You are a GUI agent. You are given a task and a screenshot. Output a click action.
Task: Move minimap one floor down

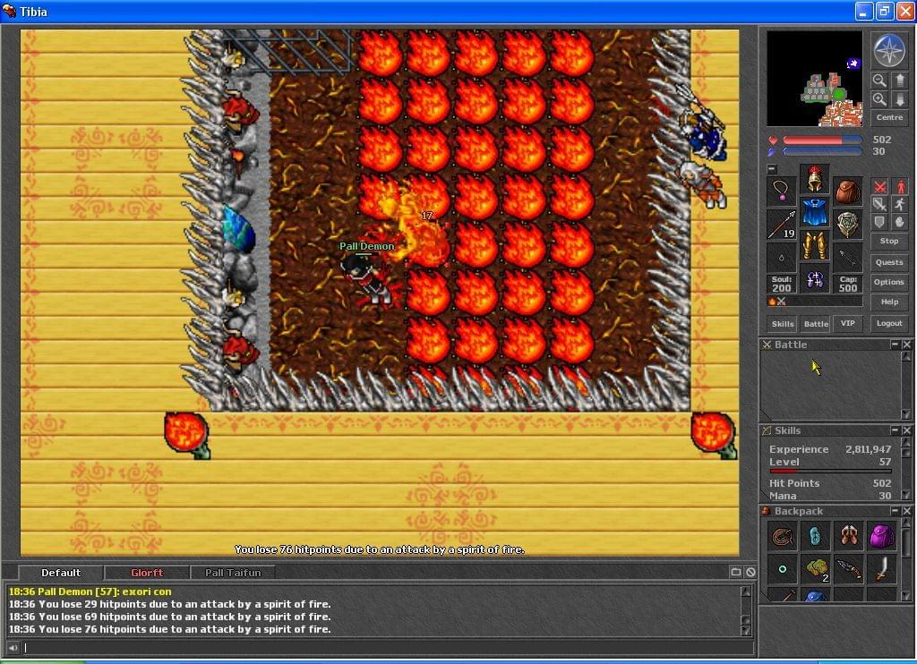[899, 99]
